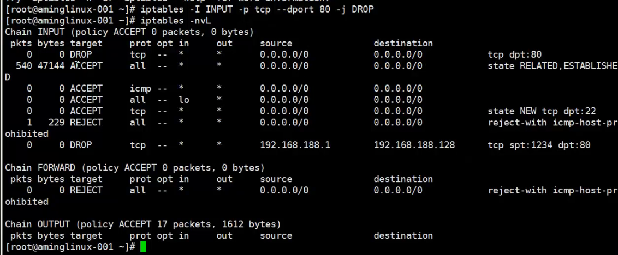Viewport: 618px width, 255px height.
Task: Click 'reject-with icmp-host-pr' in the INPUT chain
Action: [552, 123]
